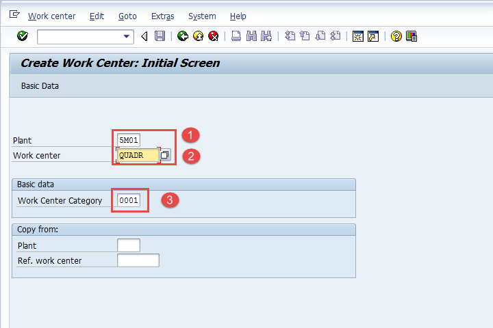Click the Find binoculars icon
493x328 pixels.
click(251, 36)
